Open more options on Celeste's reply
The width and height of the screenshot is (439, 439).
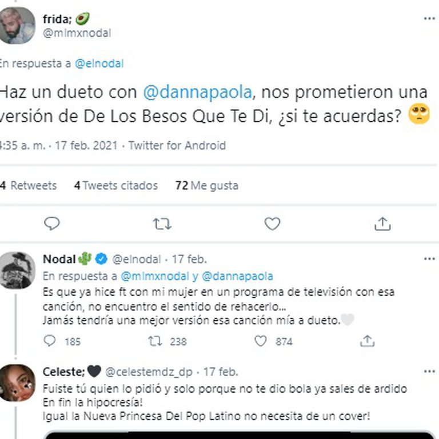tap(429, 372)
